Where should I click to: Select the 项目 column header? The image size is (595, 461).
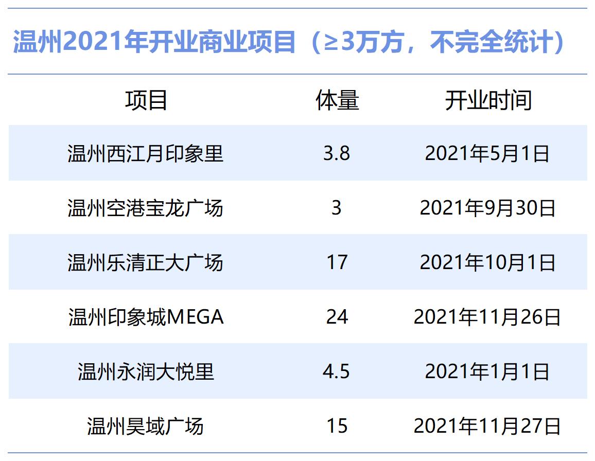tap(146, 100)
